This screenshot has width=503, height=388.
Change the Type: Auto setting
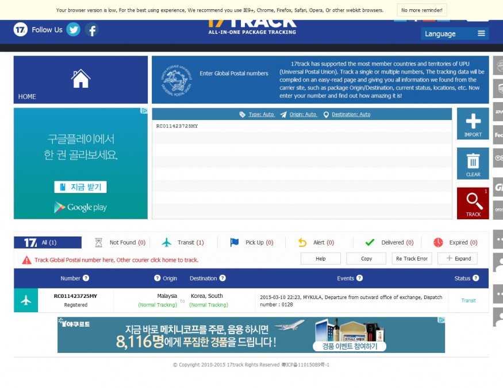coord(261,115)
